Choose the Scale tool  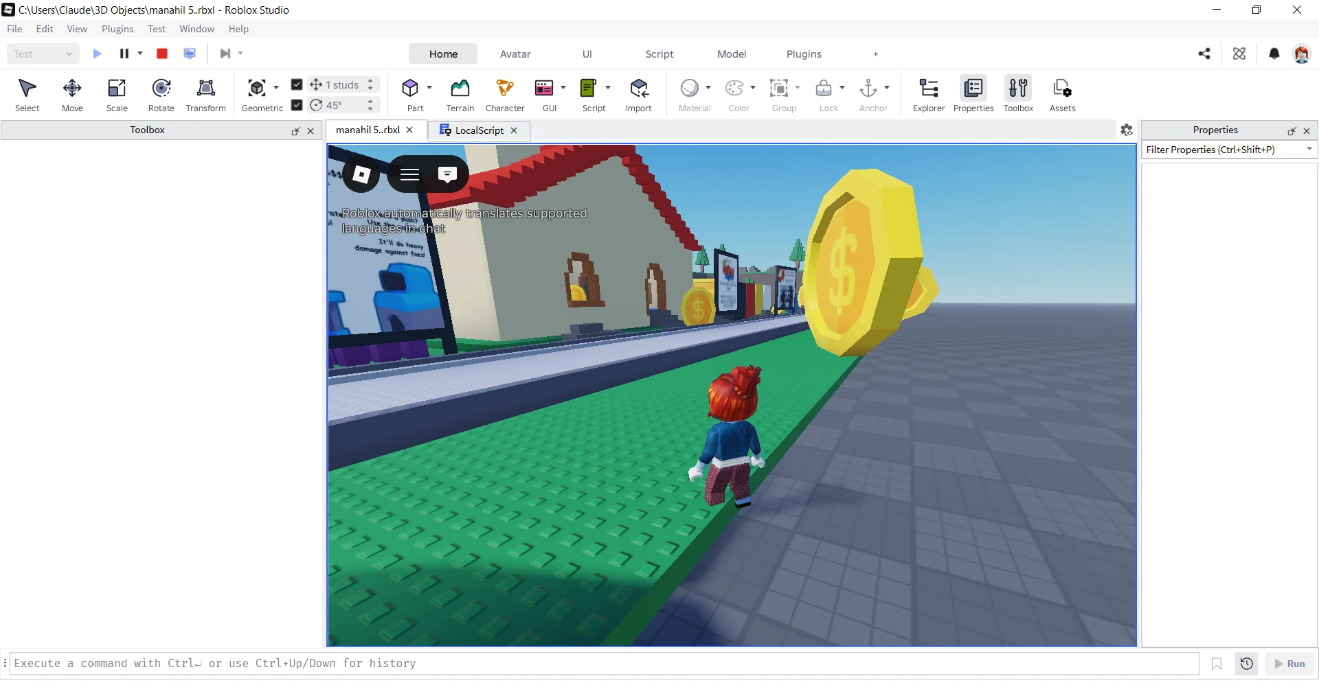[117, 95]
